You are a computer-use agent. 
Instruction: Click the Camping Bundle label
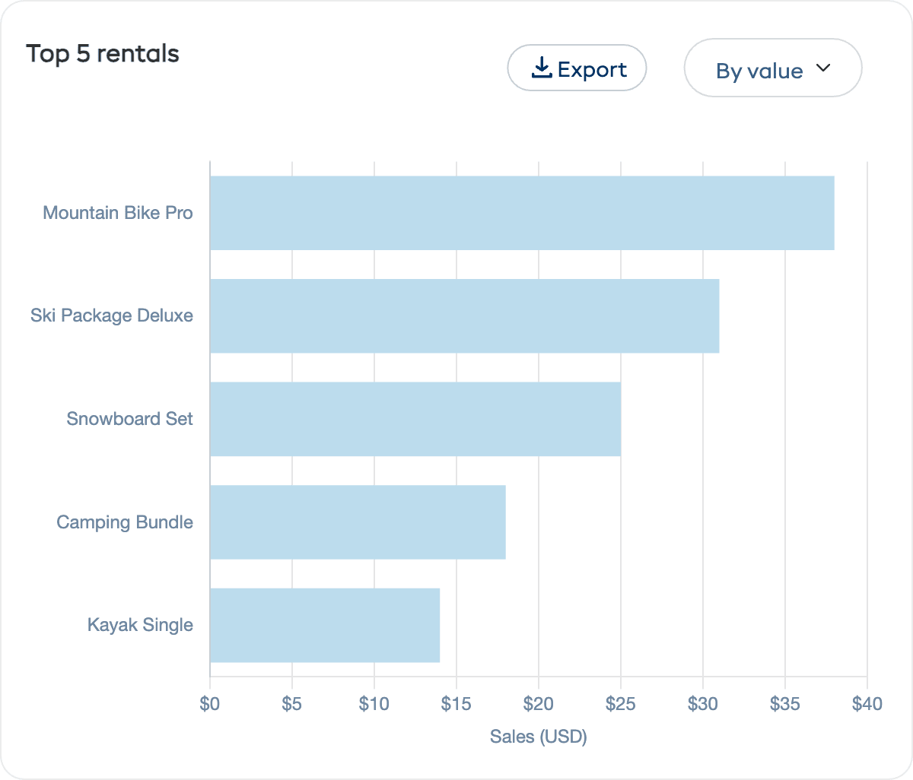coord(125,522)
